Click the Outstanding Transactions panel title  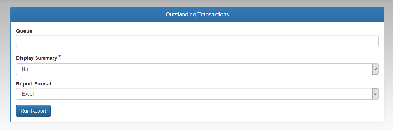[197, 15]
